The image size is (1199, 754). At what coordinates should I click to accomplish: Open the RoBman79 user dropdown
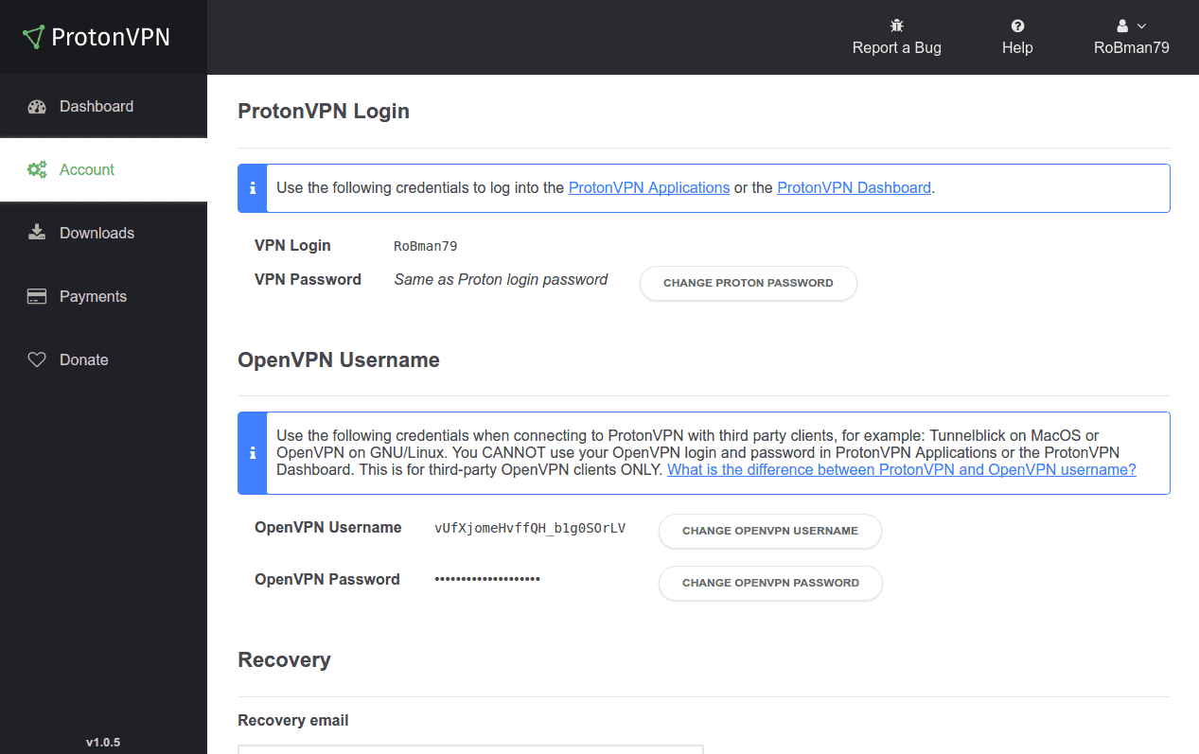pyautogui.click(x=1132, y=38)
